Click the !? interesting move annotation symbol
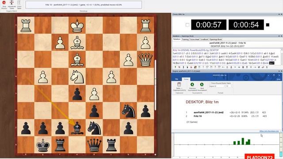283x159 pixels. (x=207, y=67)
